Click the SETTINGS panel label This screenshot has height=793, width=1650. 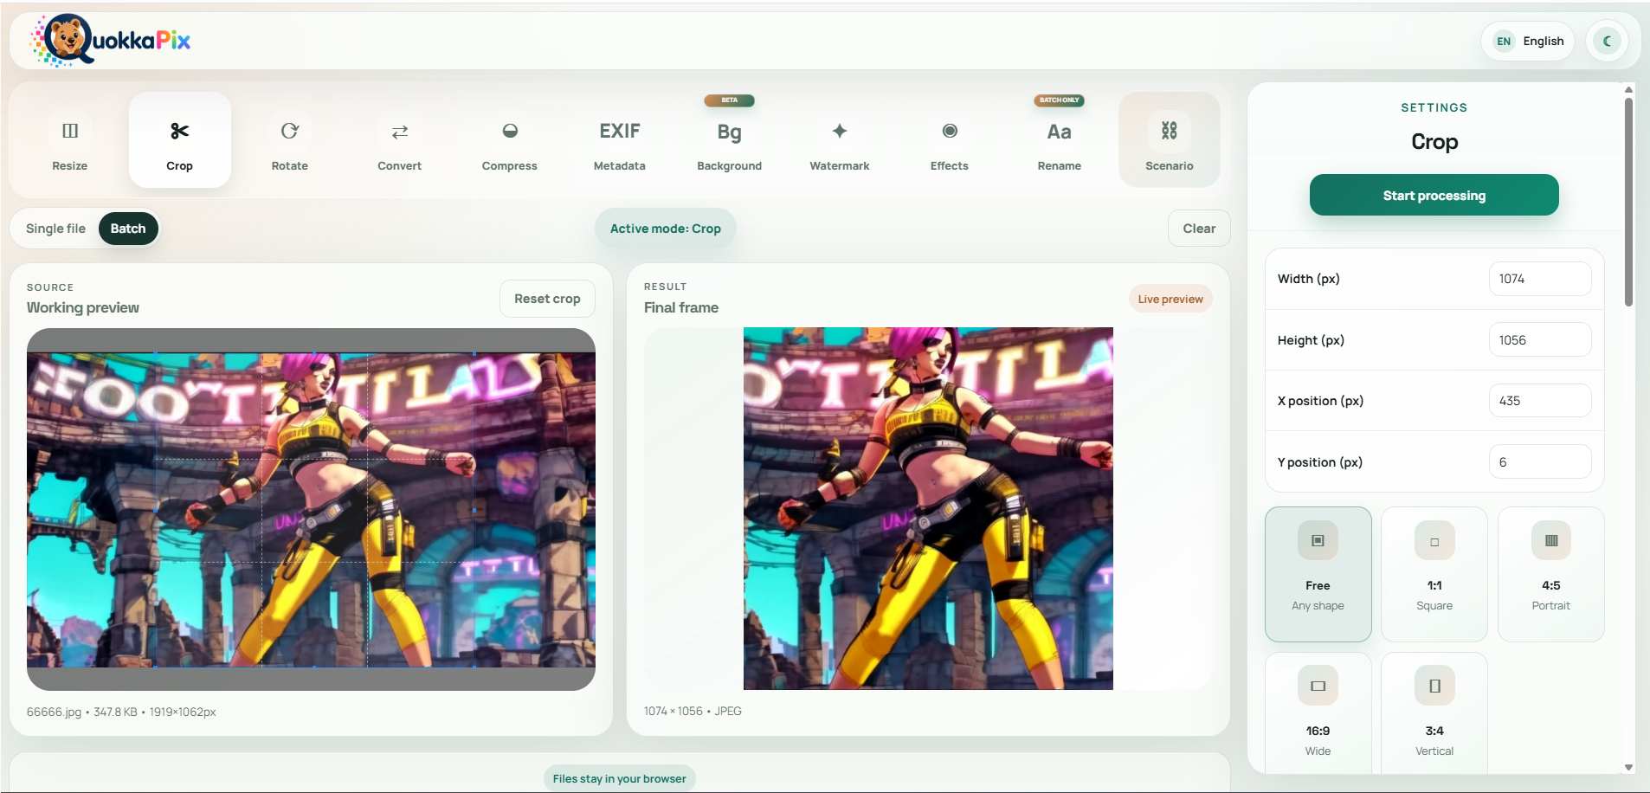[1434, 107]
